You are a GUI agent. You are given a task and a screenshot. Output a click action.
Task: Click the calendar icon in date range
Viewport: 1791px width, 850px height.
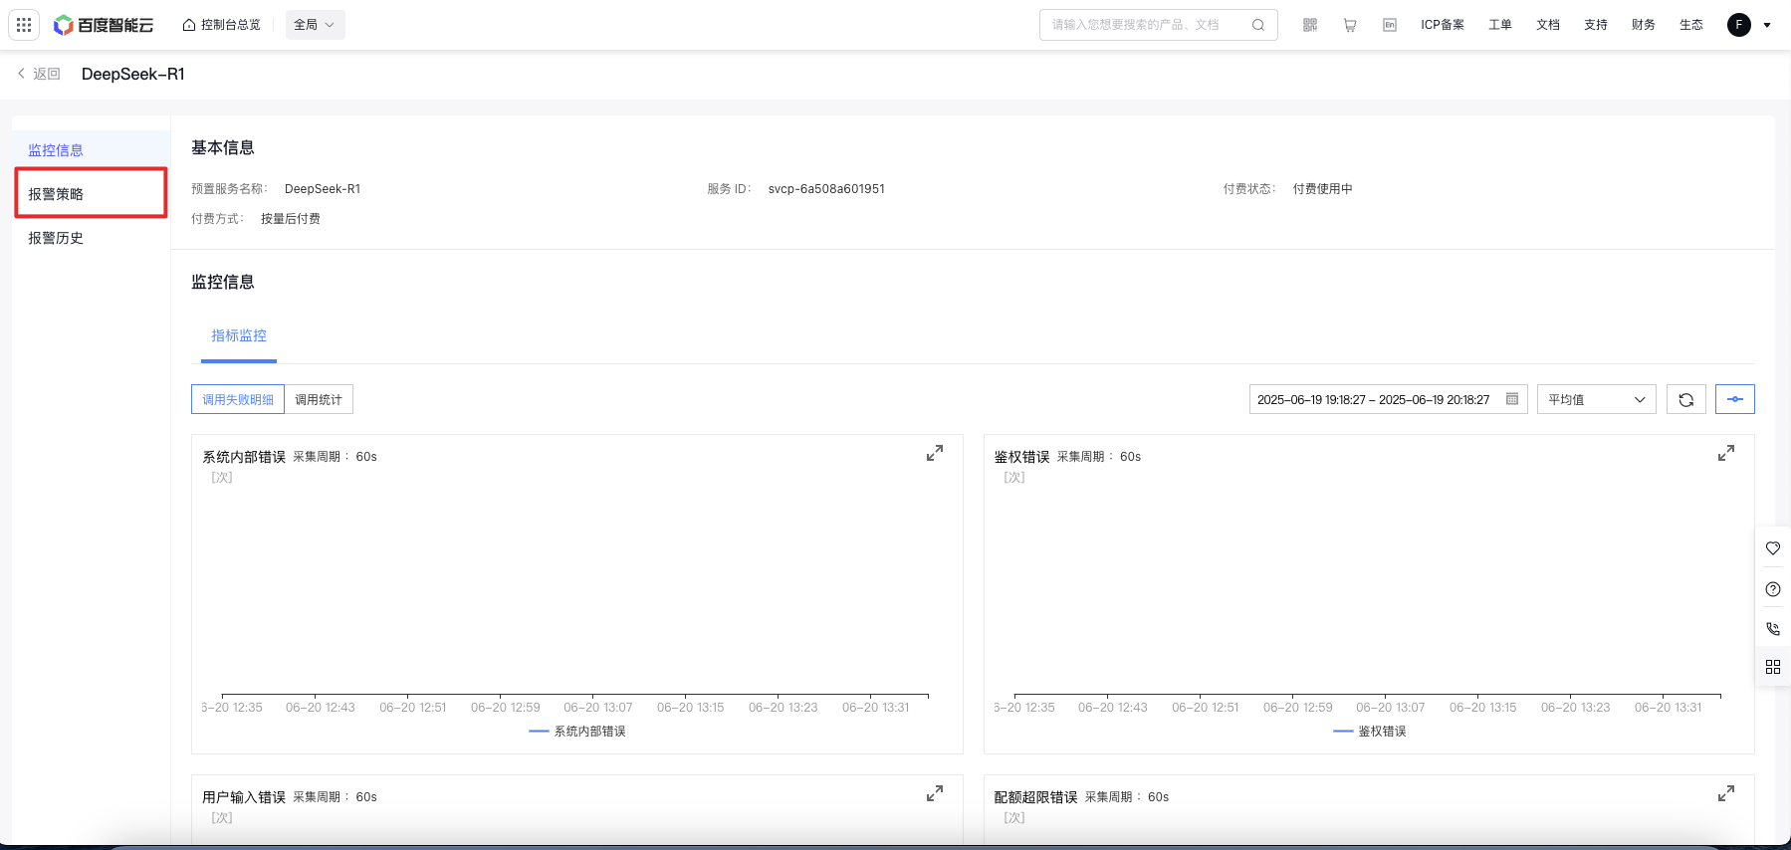(1512, 399)
